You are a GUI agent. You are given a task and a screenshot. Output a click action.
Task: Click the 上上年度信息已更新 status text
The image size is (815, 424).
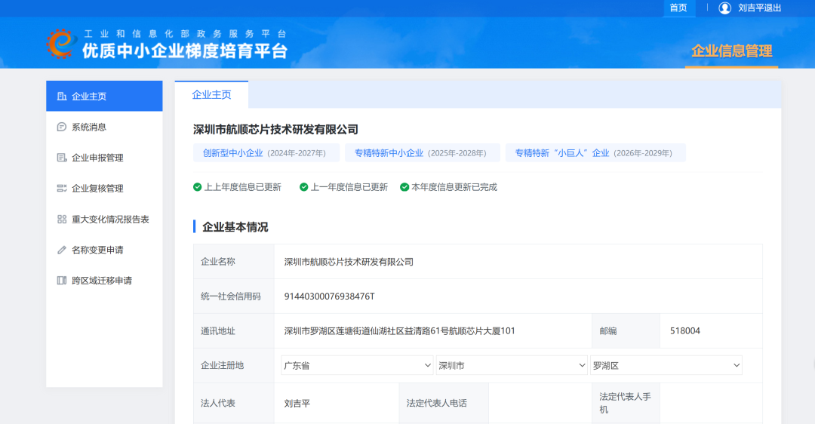243,187
